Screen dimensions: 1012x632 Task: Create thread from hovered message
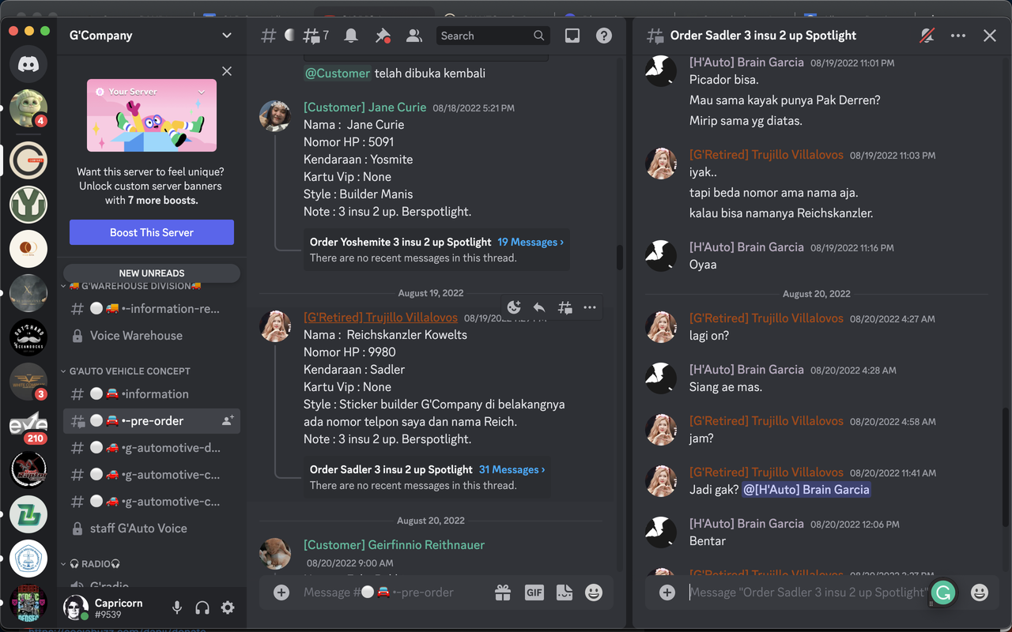[x=565, y=307]
